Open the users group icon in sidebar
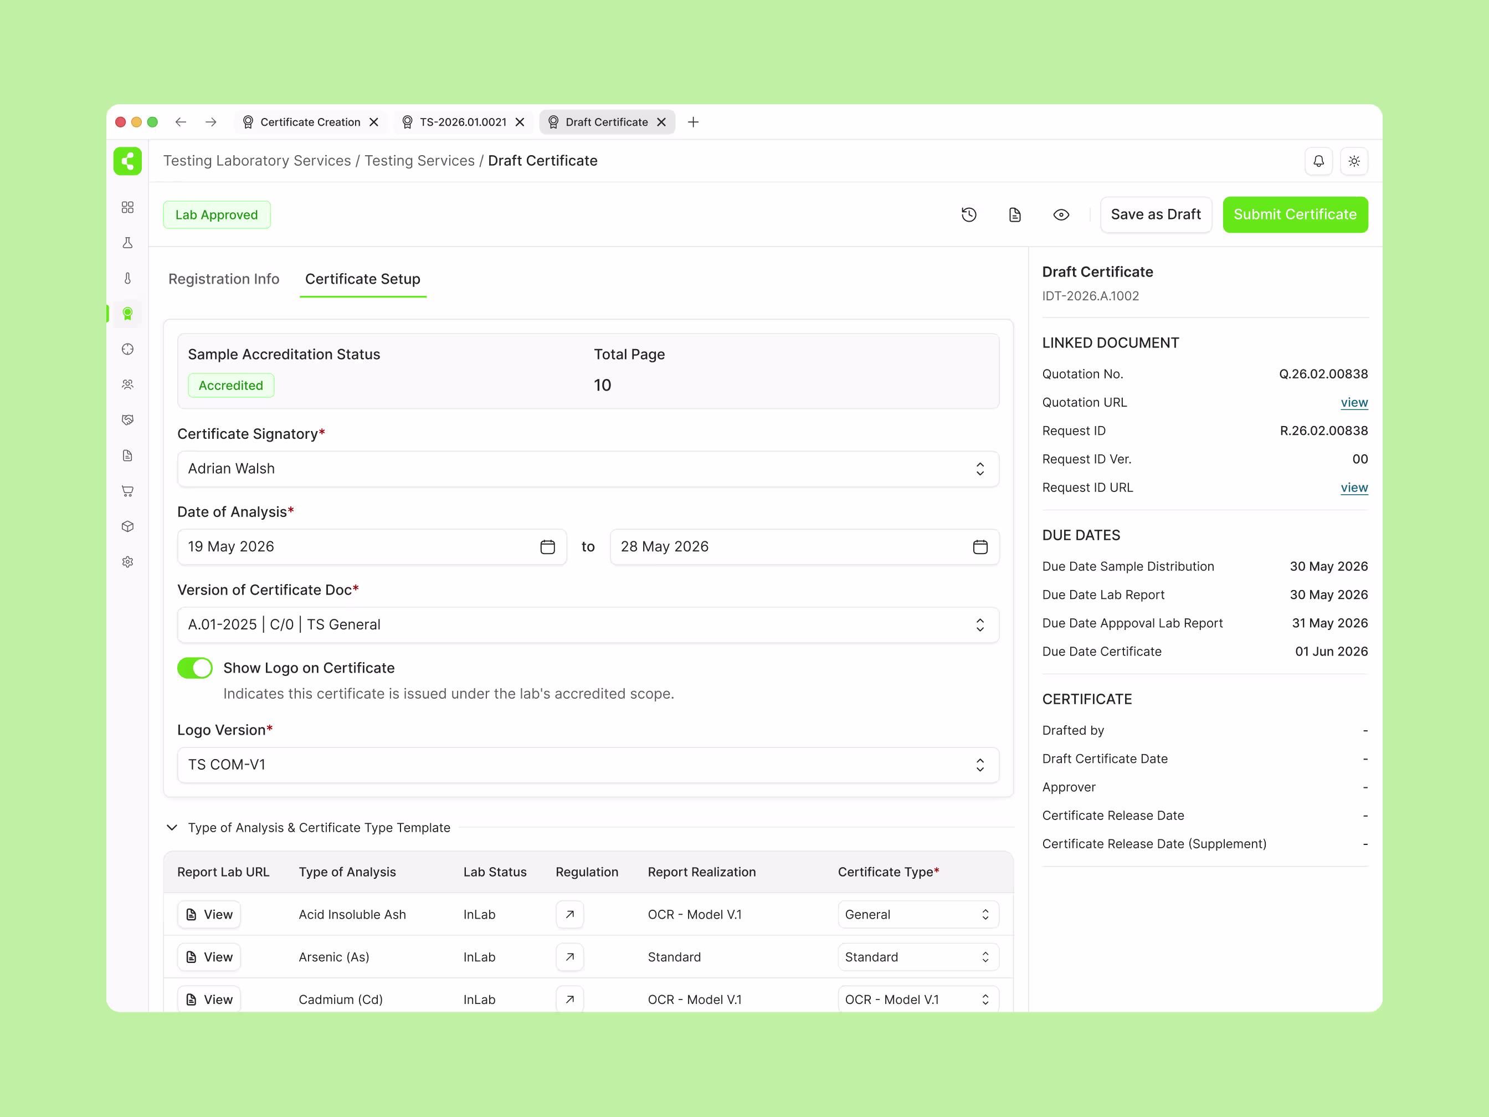Viewport: 1489px width, 1117px height. coord(127,385)
